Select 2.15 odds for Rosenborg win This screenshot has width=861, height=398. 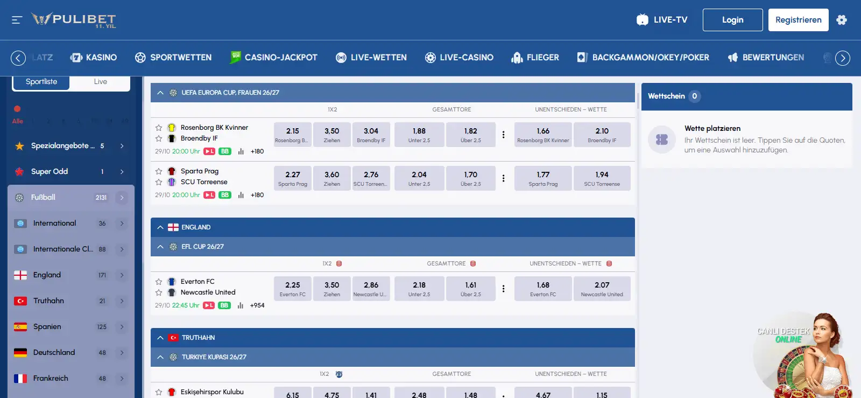pyautogui.click(x=293, y=135)
